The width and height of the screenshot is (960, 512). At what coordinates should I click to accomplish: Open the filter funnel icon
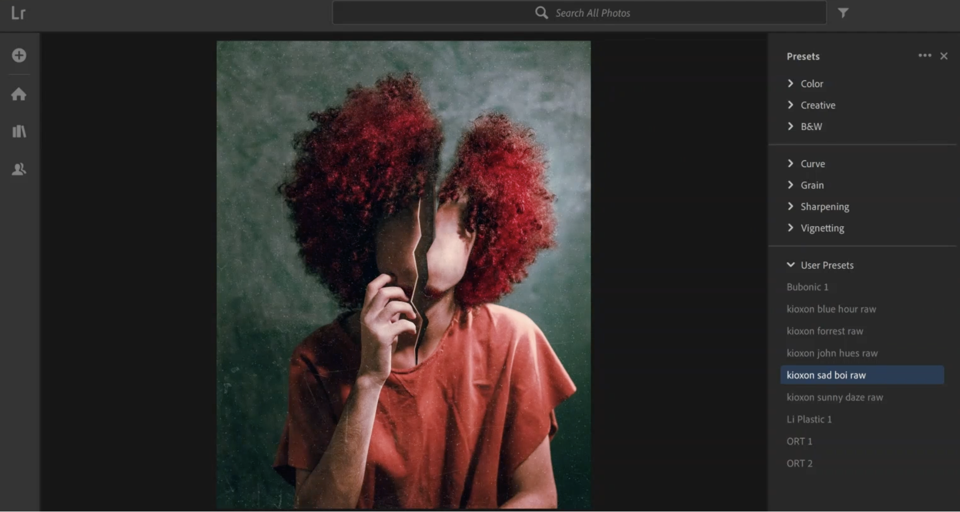pos(843,13)
